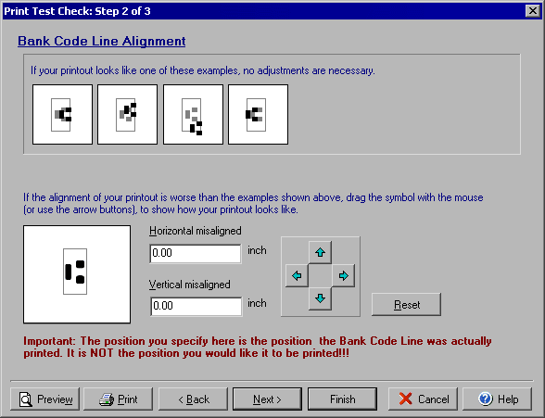Click the down arrow alignment button
This screenshot has width=545, height=418.
coord(320,298)
